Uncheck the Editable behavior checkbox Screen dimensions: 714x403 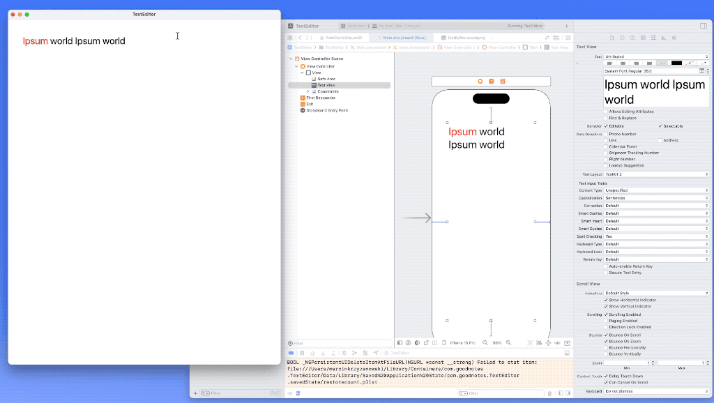[605, 126]
